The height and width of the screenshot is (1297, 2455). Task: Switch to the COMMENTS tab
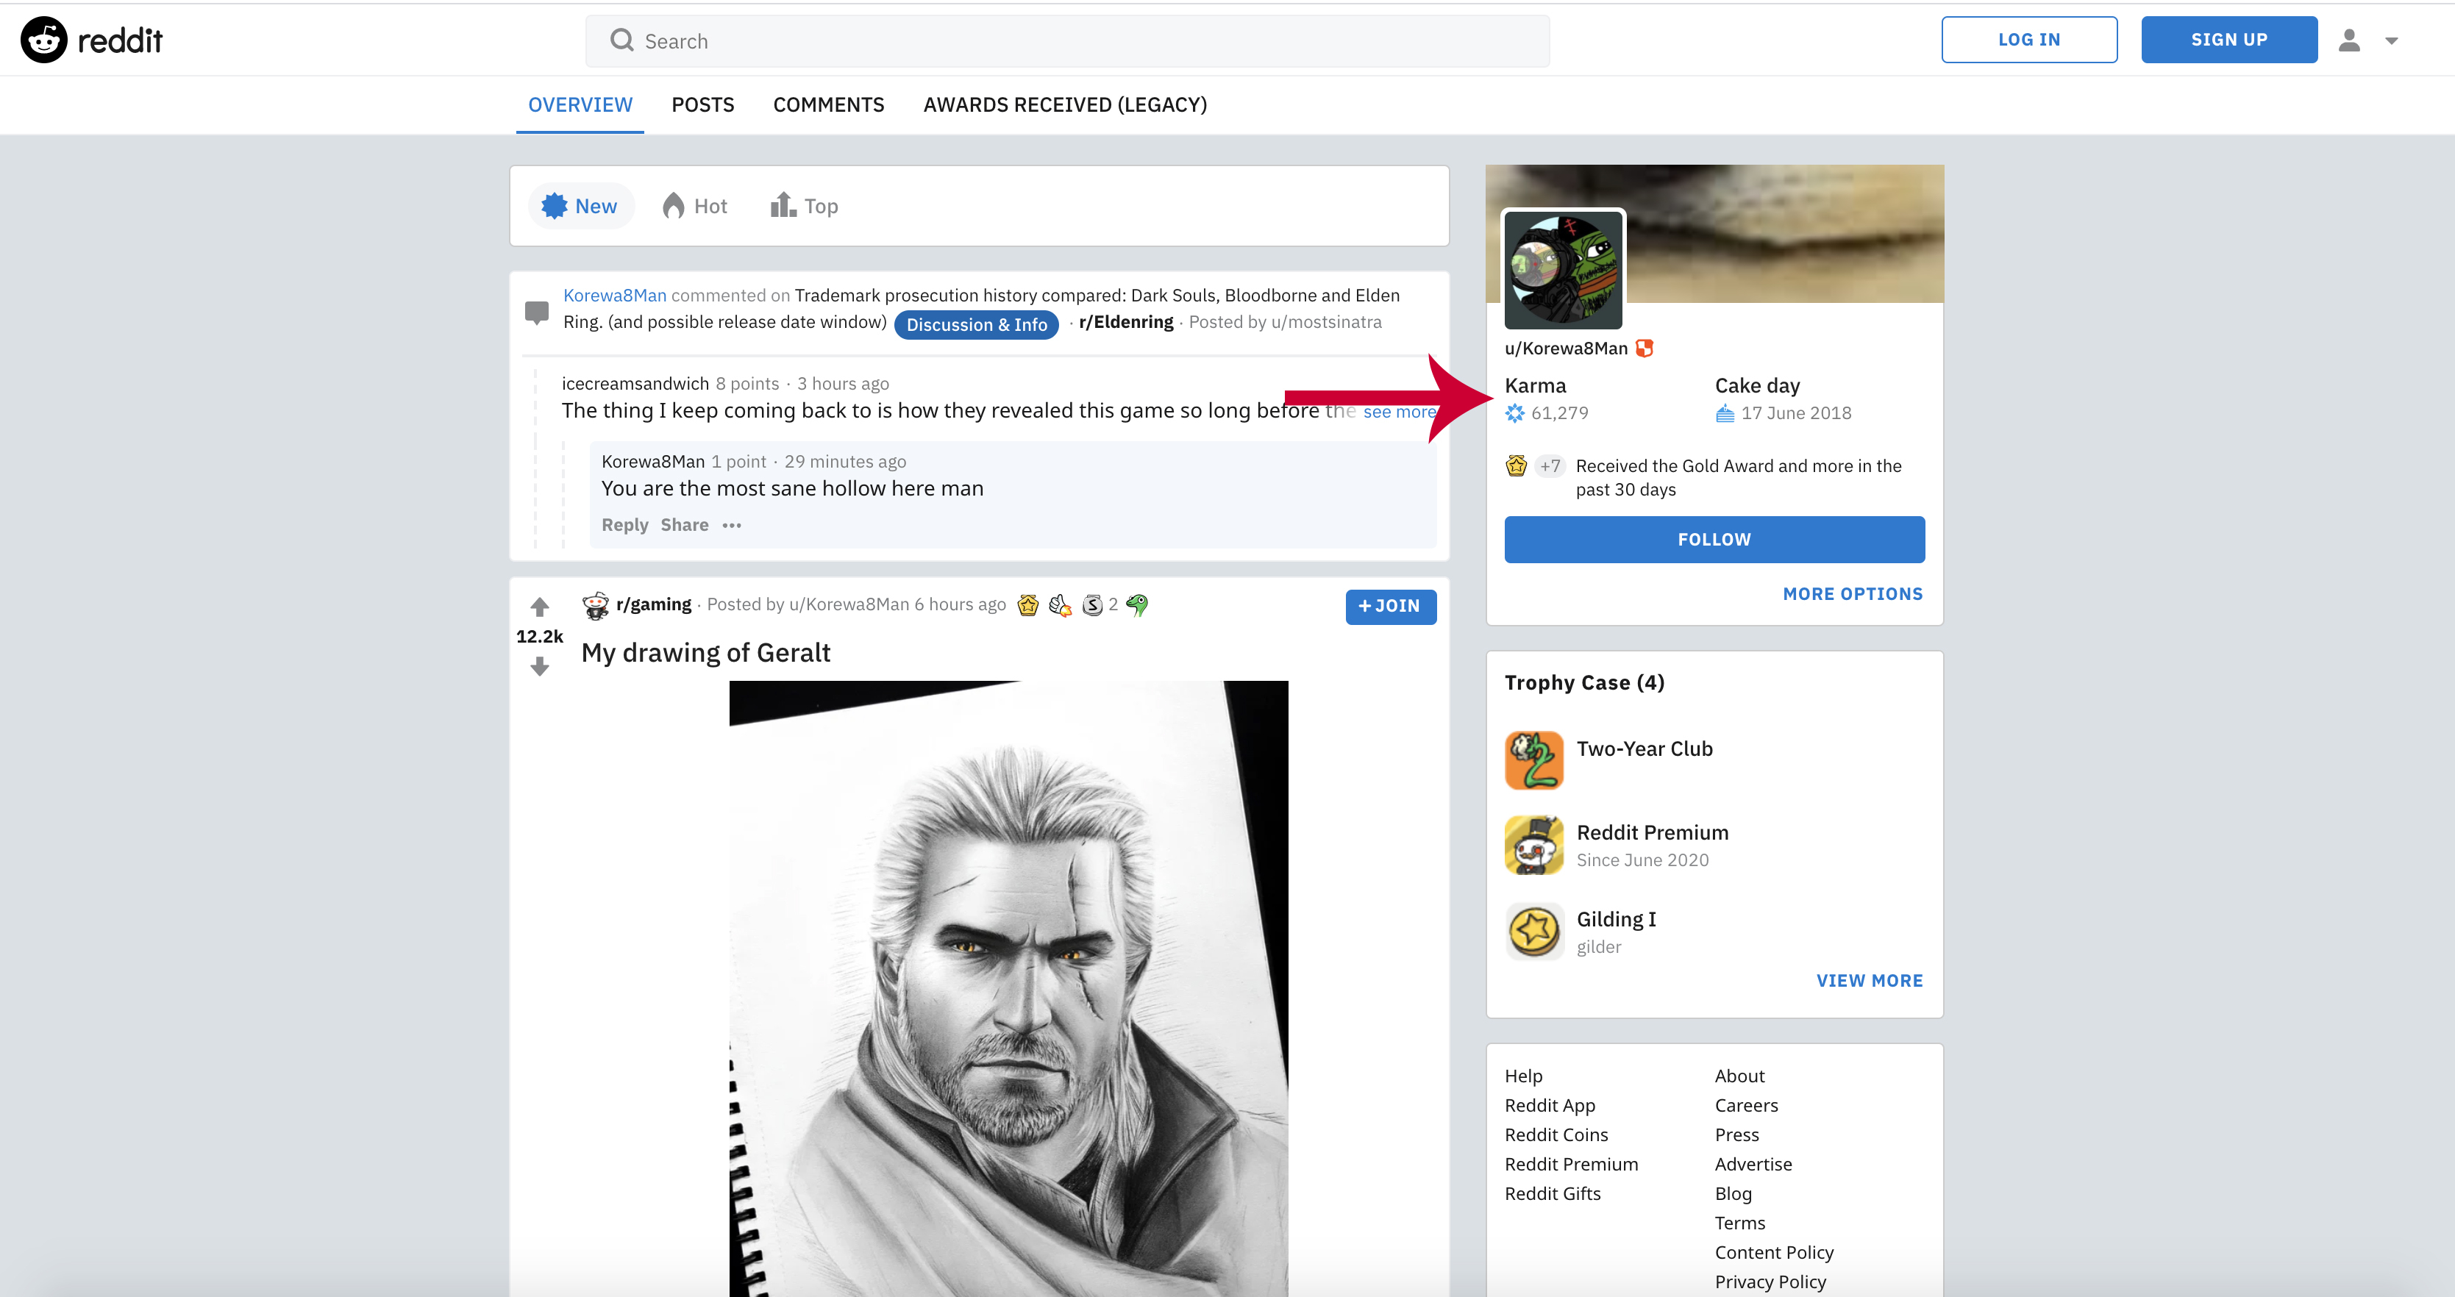point(828,105)
